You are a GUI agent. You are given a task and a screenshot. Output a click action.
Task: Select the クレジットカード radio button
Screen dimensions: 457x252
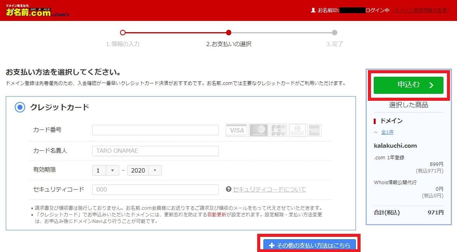19,107
